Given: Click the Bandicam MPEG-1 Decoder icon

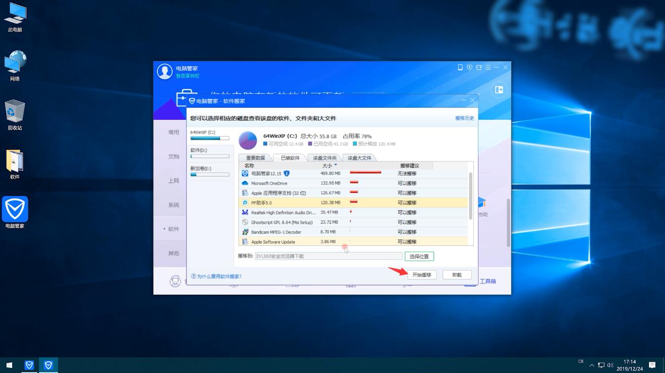Looking at the screenshot, I should coord(245,232).
